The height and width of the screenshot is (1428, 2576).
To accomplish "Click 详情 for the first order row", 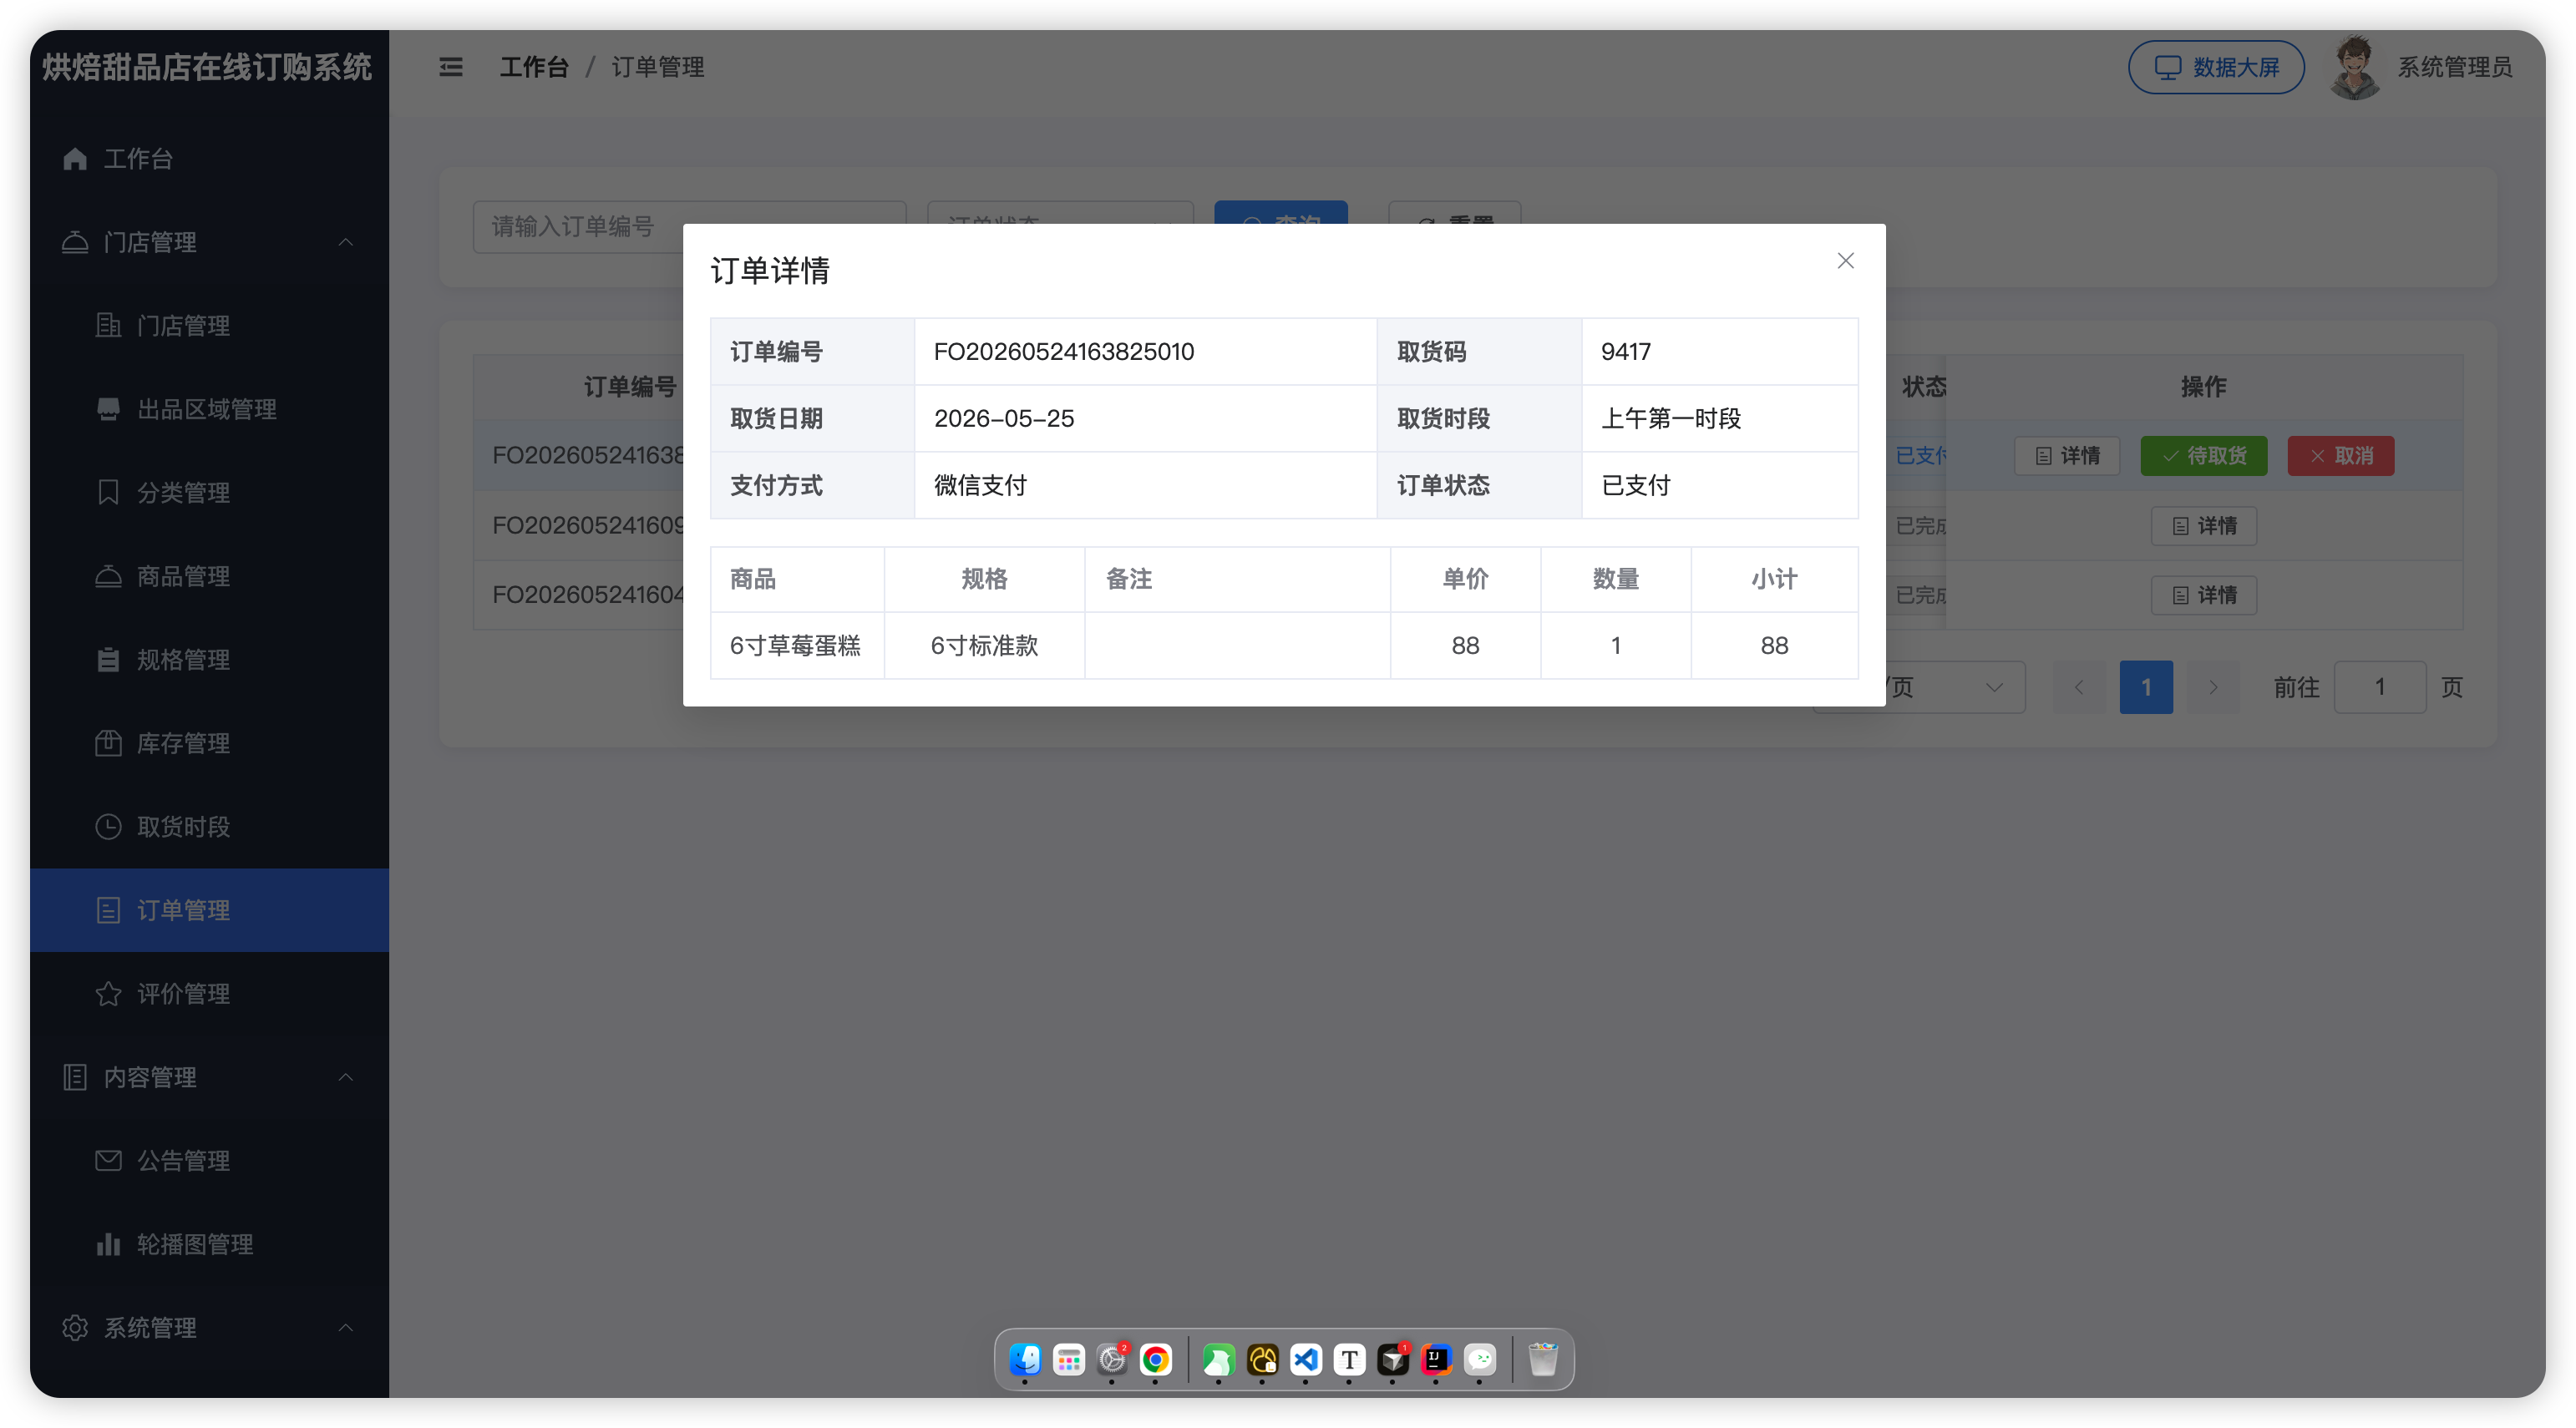I will tap(2067, 455).
